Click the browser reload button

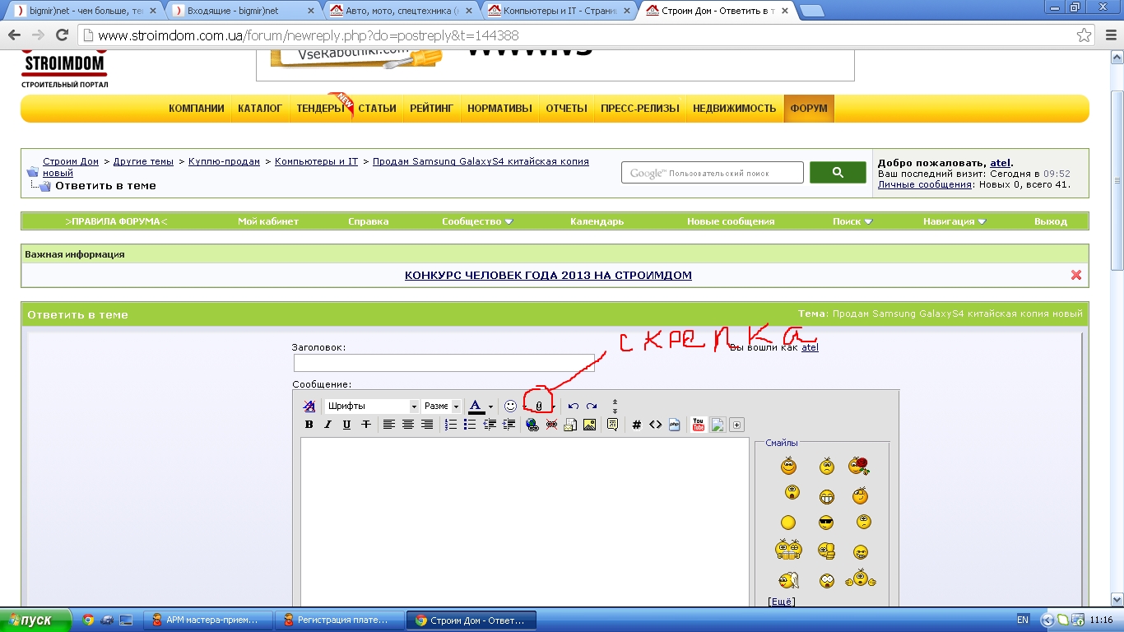point(62,35)
